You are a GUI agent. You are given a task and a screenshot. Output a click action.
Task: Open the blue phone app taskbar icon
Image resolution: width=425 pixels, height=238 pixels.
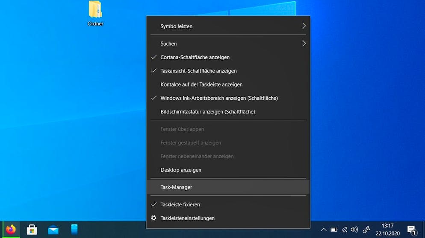click(x=74, y=229)
